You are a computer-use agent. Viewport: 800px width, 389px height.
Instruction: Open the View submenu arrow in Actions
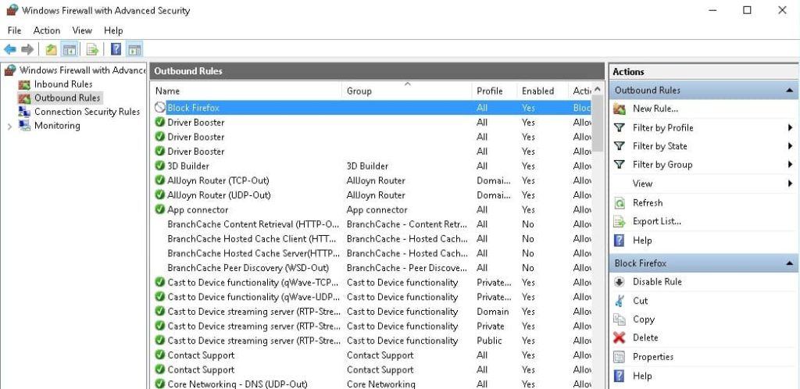791,184
